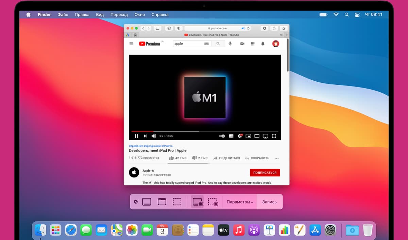Open the Apple channel avatar
This screenshot has height=240, width=408.
[134, 172]
